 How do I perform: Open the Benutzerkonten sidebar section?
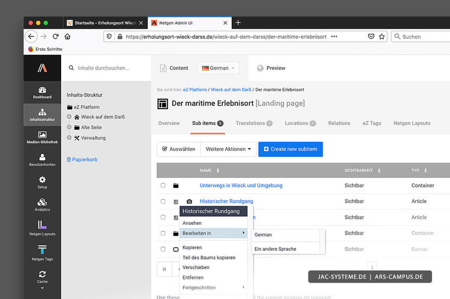pos(42,160)
